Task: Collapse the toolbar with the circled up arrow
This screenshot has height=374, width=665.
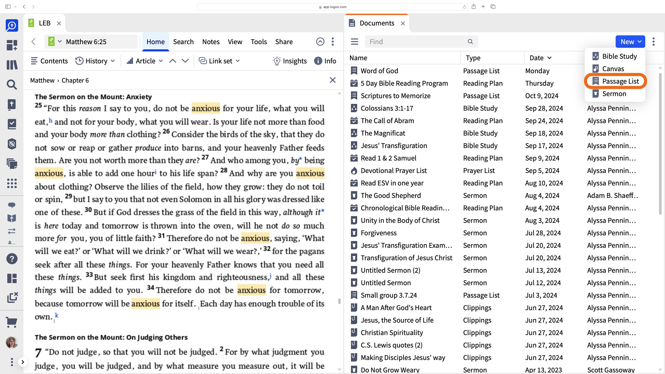Action: (x=320, y=42)
